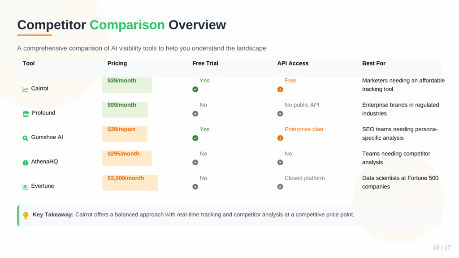Click the Best For column header

pyautogui.click(x=374, y=64)
